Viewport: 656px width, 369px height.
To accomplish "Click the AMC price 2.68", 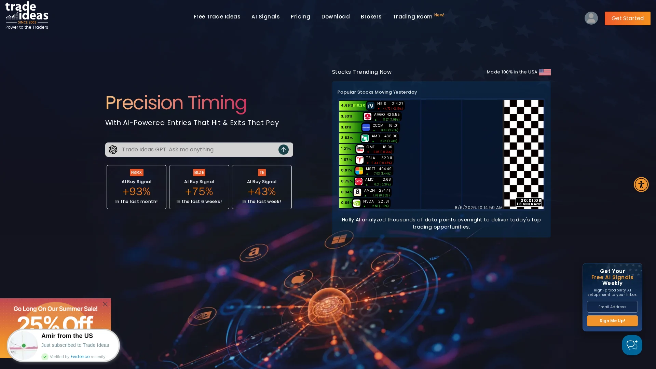I will click(387, 180).
